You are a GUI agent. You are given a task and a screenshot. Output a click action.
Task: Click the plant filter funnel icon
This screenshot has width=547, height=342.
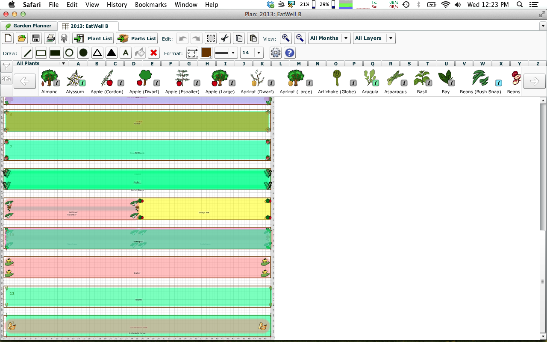pyautogui.click(x=6, y=67)
